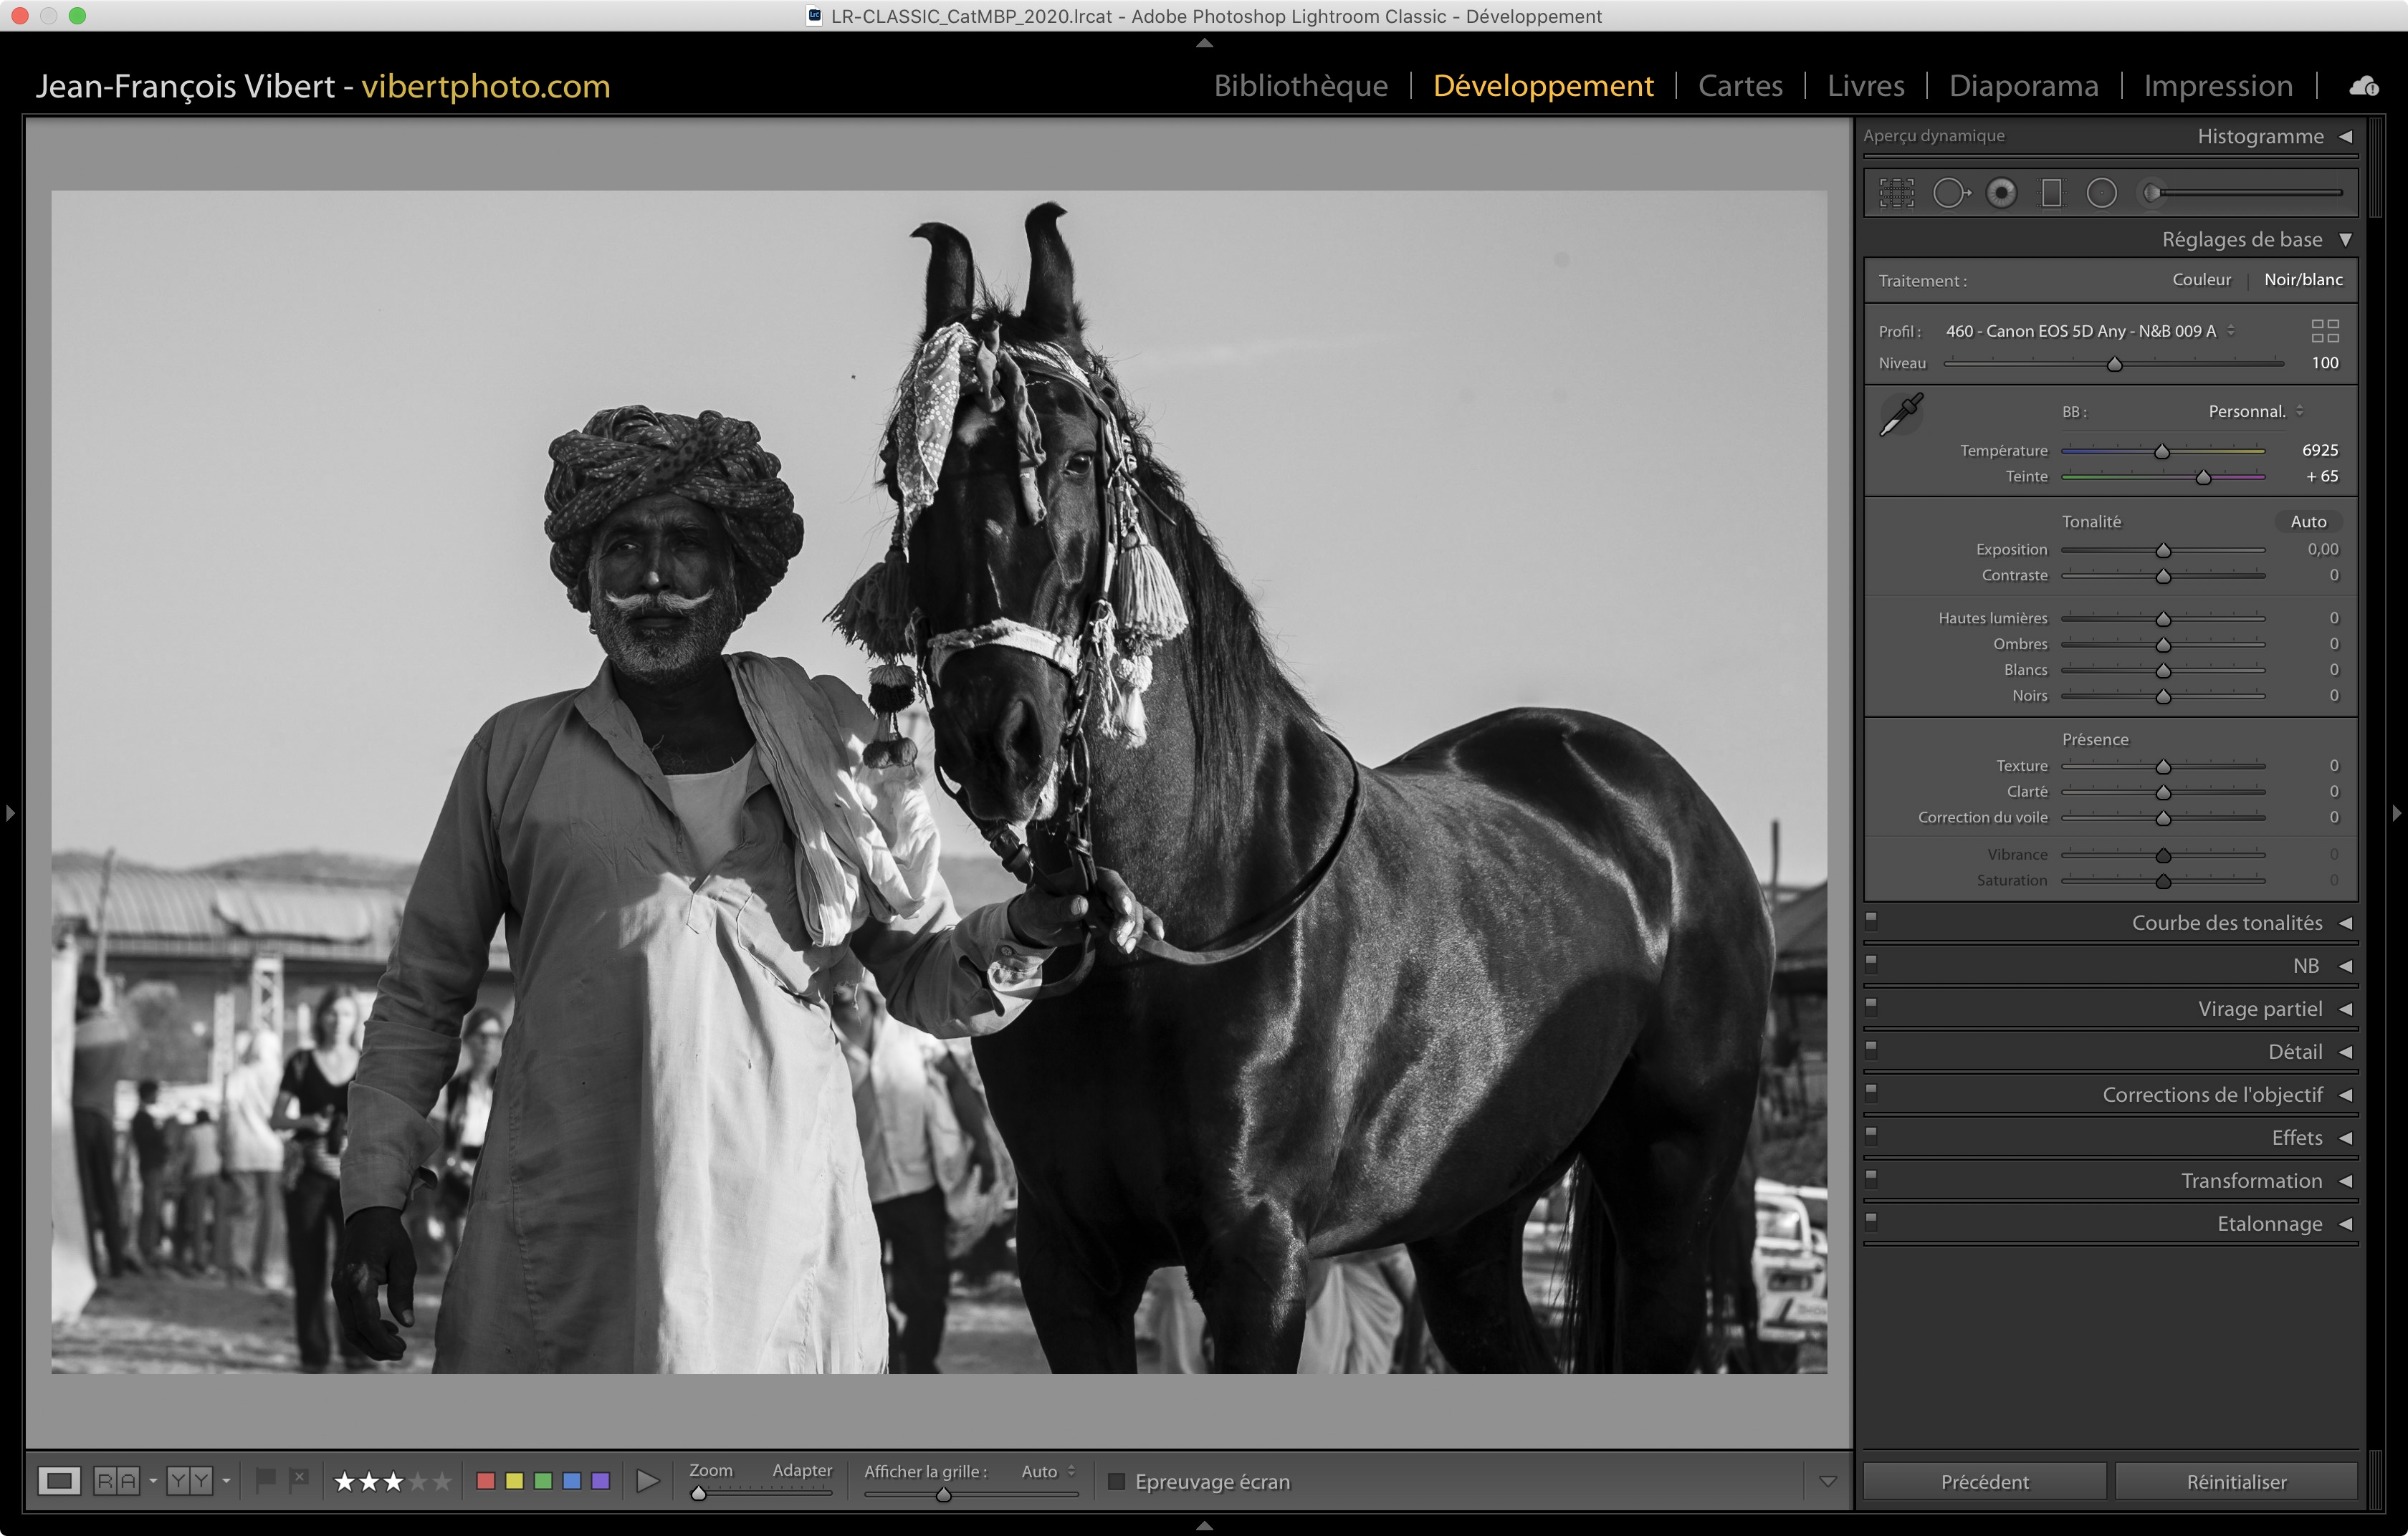Open the BB white balance dropdown
Screen dimensions: 2408x1536
[x=2255, y=412]
